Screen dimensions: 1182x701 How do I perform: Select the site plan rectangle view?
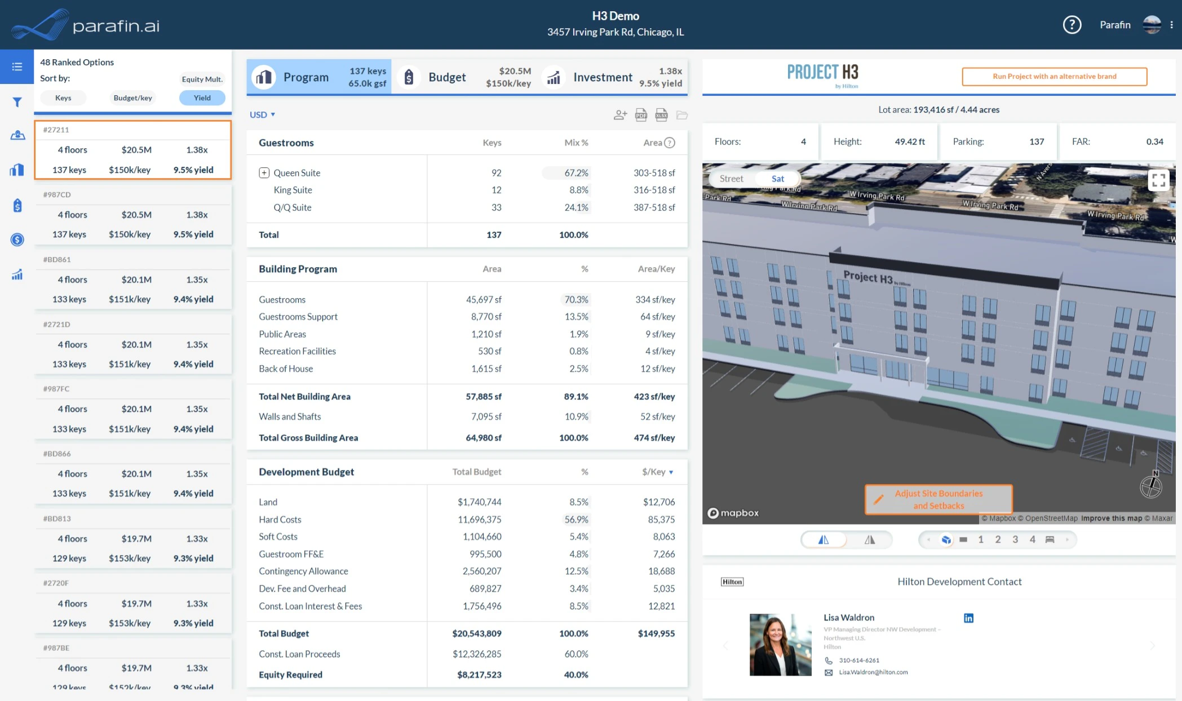(963, 540)
